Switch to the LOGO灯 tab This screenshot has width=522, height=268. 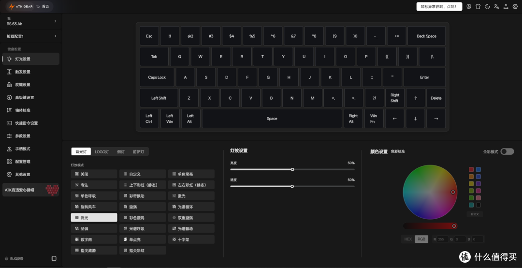(x=102, y=152)
